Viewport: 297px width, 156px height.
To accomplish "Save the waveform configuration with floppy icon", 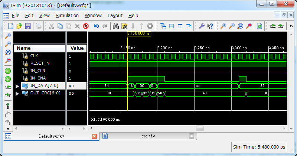I will (28, 26).
